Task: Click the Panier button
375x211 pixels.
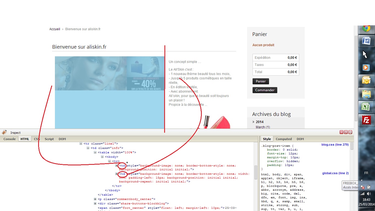Action: click(x=261, y=81)
